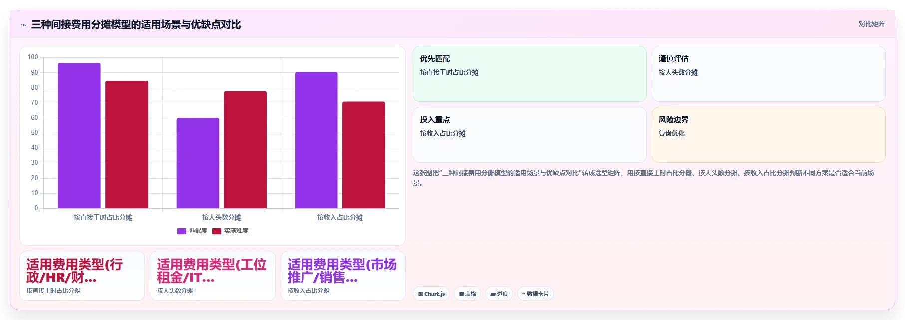Click the x-axis label 按直接工时占比分摊

click(x=103, y=217)
